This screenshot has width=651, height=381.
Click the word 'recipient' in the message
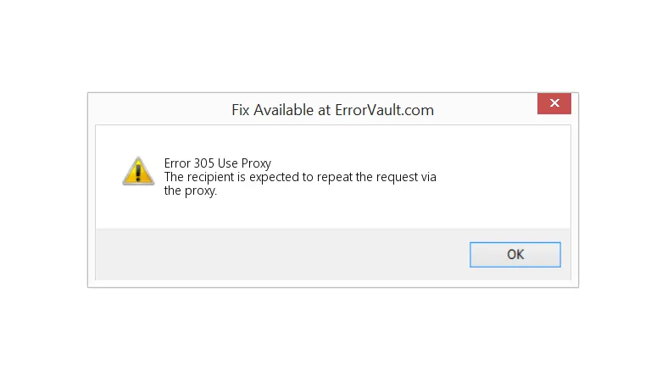(210, 177)
